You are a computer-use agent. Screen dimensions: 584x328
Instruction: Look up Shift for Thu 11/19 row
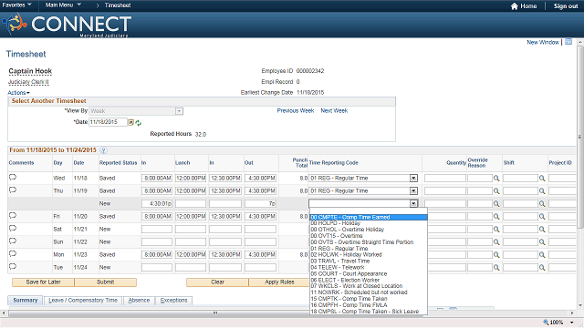[x=542, y=191]
